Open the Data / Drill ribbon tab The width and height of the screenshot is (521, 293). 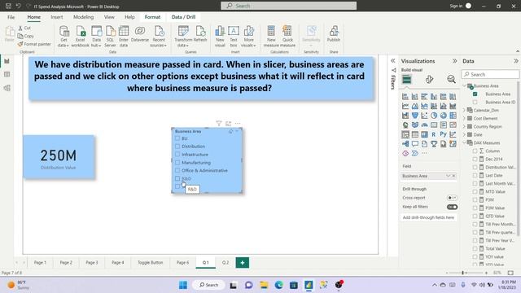183,17
